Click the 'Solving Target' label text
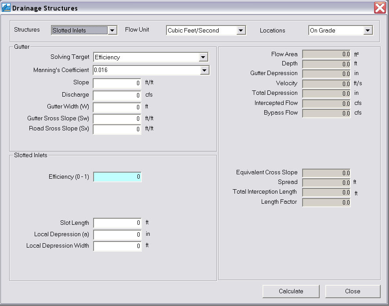Screen dimensions: 389x306 coord(70,57)
